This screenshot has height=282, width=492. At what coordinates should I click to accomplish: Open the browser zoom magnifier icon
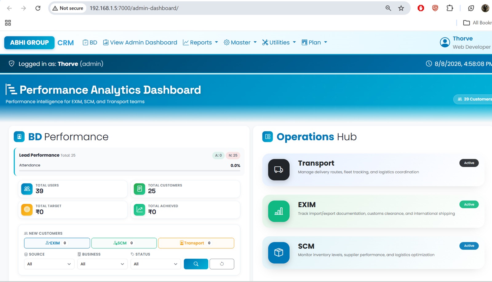tap(388, 8)
